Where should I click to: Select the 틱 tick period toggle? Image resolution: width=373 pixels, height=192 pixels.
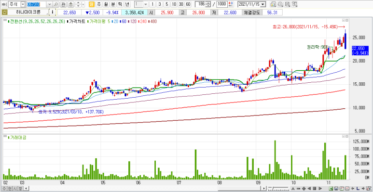click(120, 4)
